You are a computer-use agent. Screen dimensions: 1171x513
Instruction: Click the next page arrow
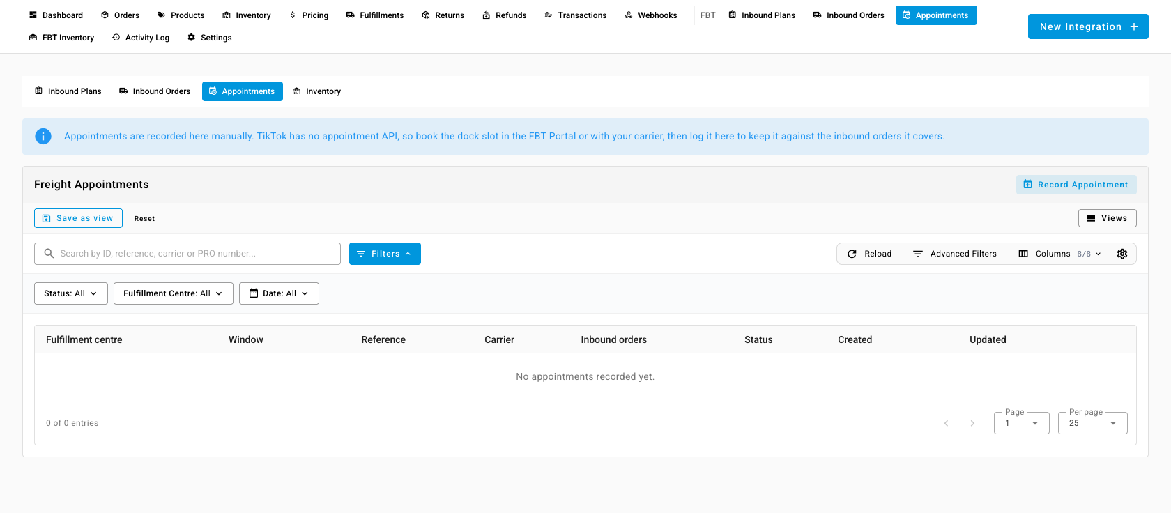[972, 423]
